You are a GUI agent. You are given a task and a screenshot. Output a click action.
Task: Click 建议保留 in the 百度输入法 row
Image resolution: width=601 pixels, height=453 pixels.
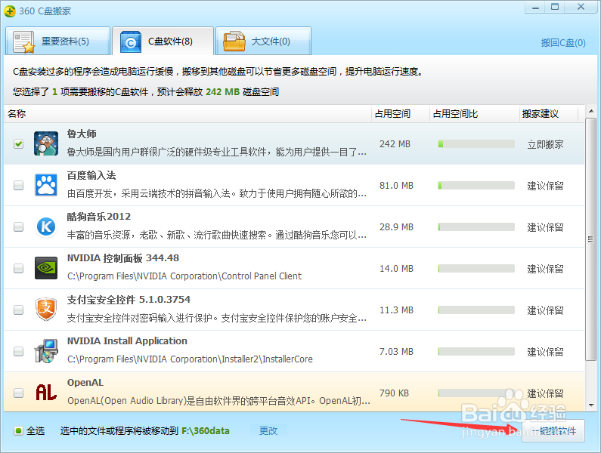(545, 186)
